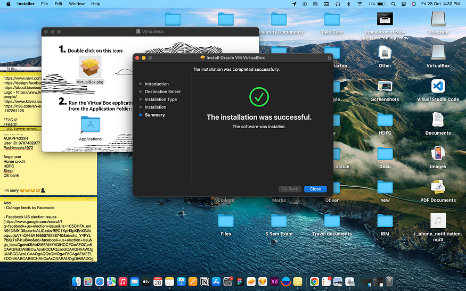Image resolution: width=466 pixels, height=291 pixels.
Task: Open Mail from the dock
Action: [135, 281]
